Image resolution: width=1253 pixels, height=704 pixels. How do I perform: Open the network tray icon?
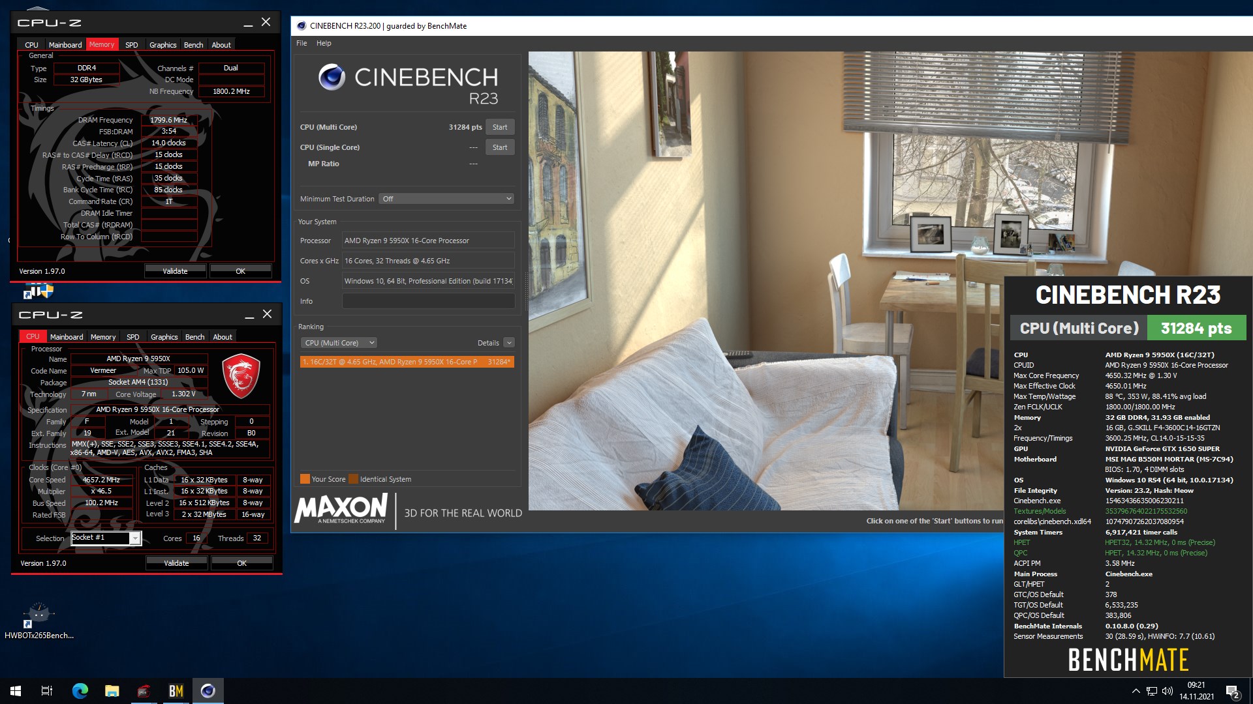[1152, 691]
